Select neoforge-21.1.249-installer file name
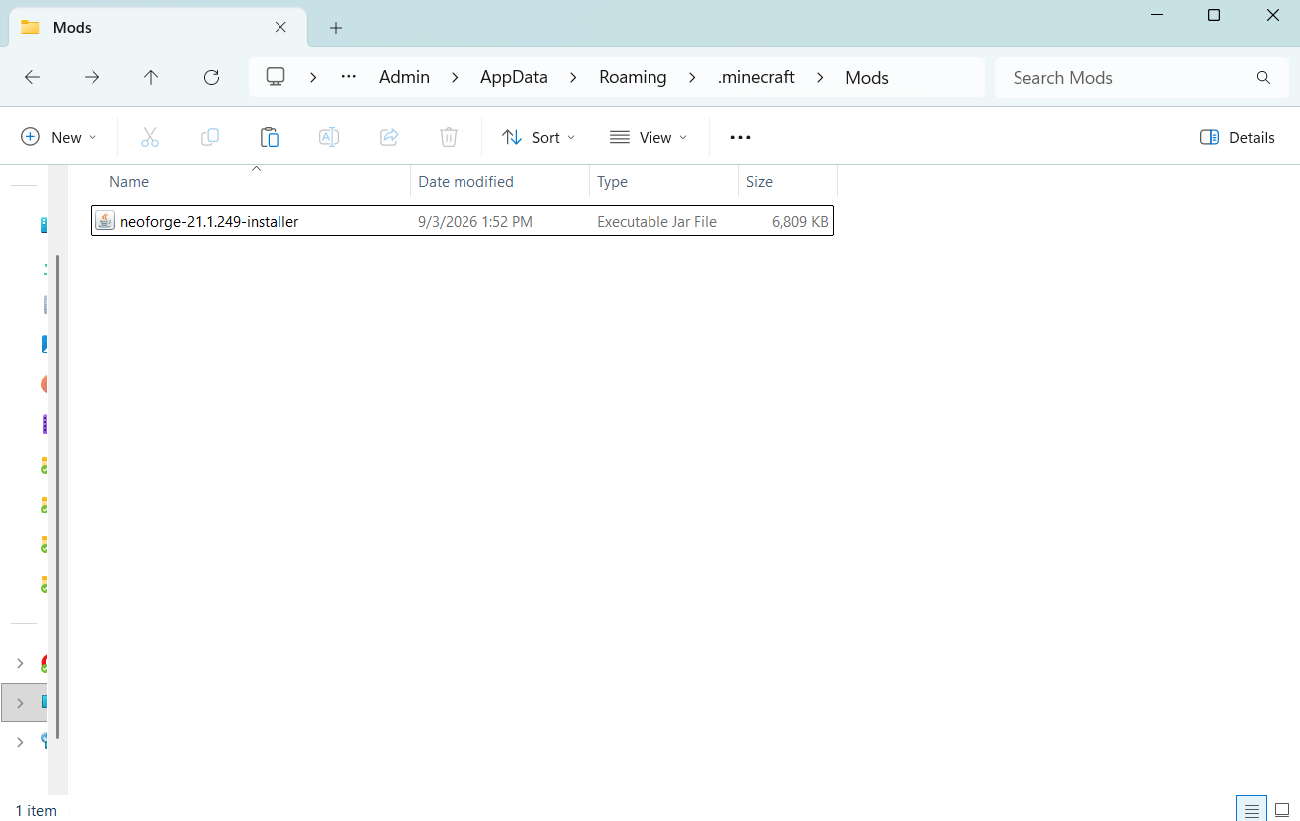This screenshot has width=1300, height=821. point(209,222)
